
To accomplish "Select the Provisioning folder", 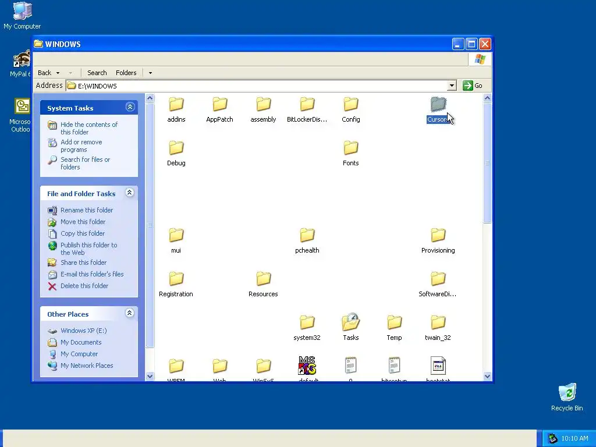I will (438, 241).
